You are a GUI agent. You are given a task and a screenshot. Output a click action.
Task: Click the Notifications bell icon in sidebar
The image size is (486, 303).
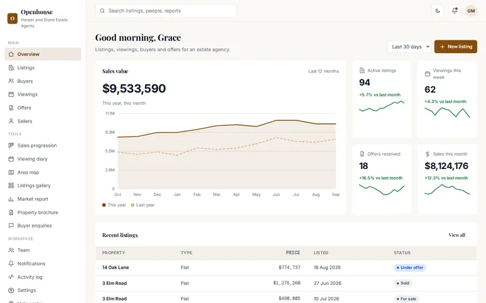click(x=11, y=264)
